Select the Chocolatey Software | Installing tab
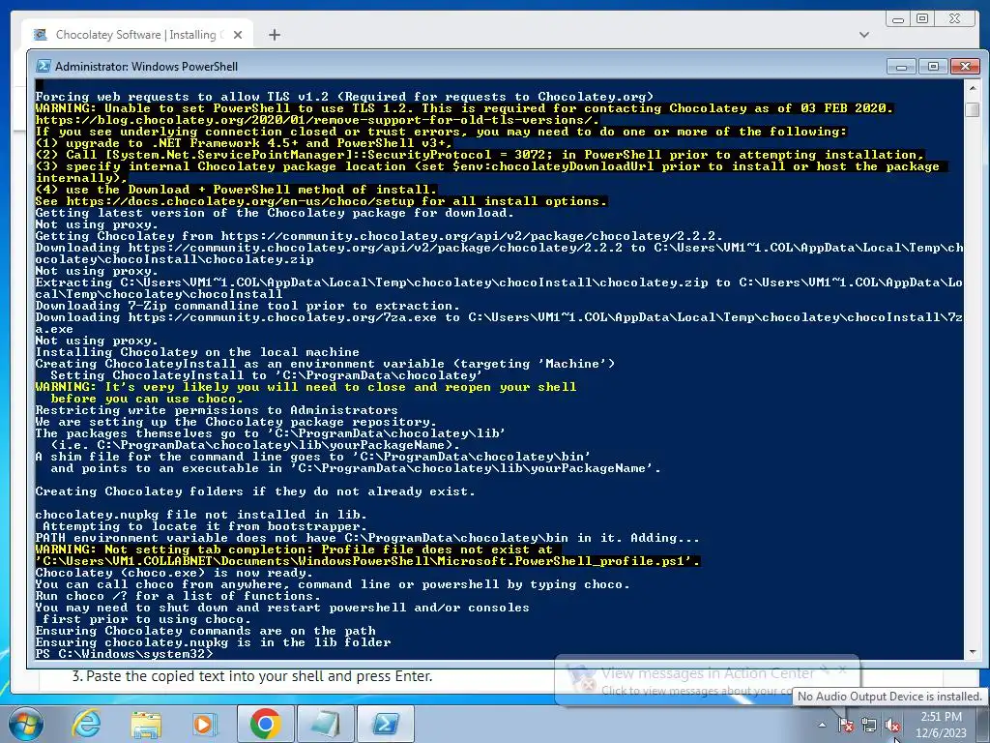990x743 pixels. (137, 35)
